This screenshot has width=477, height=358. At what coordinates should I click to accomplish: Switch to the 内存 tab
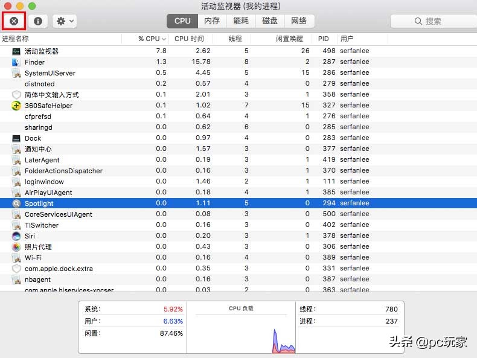[x=212, y=21]
